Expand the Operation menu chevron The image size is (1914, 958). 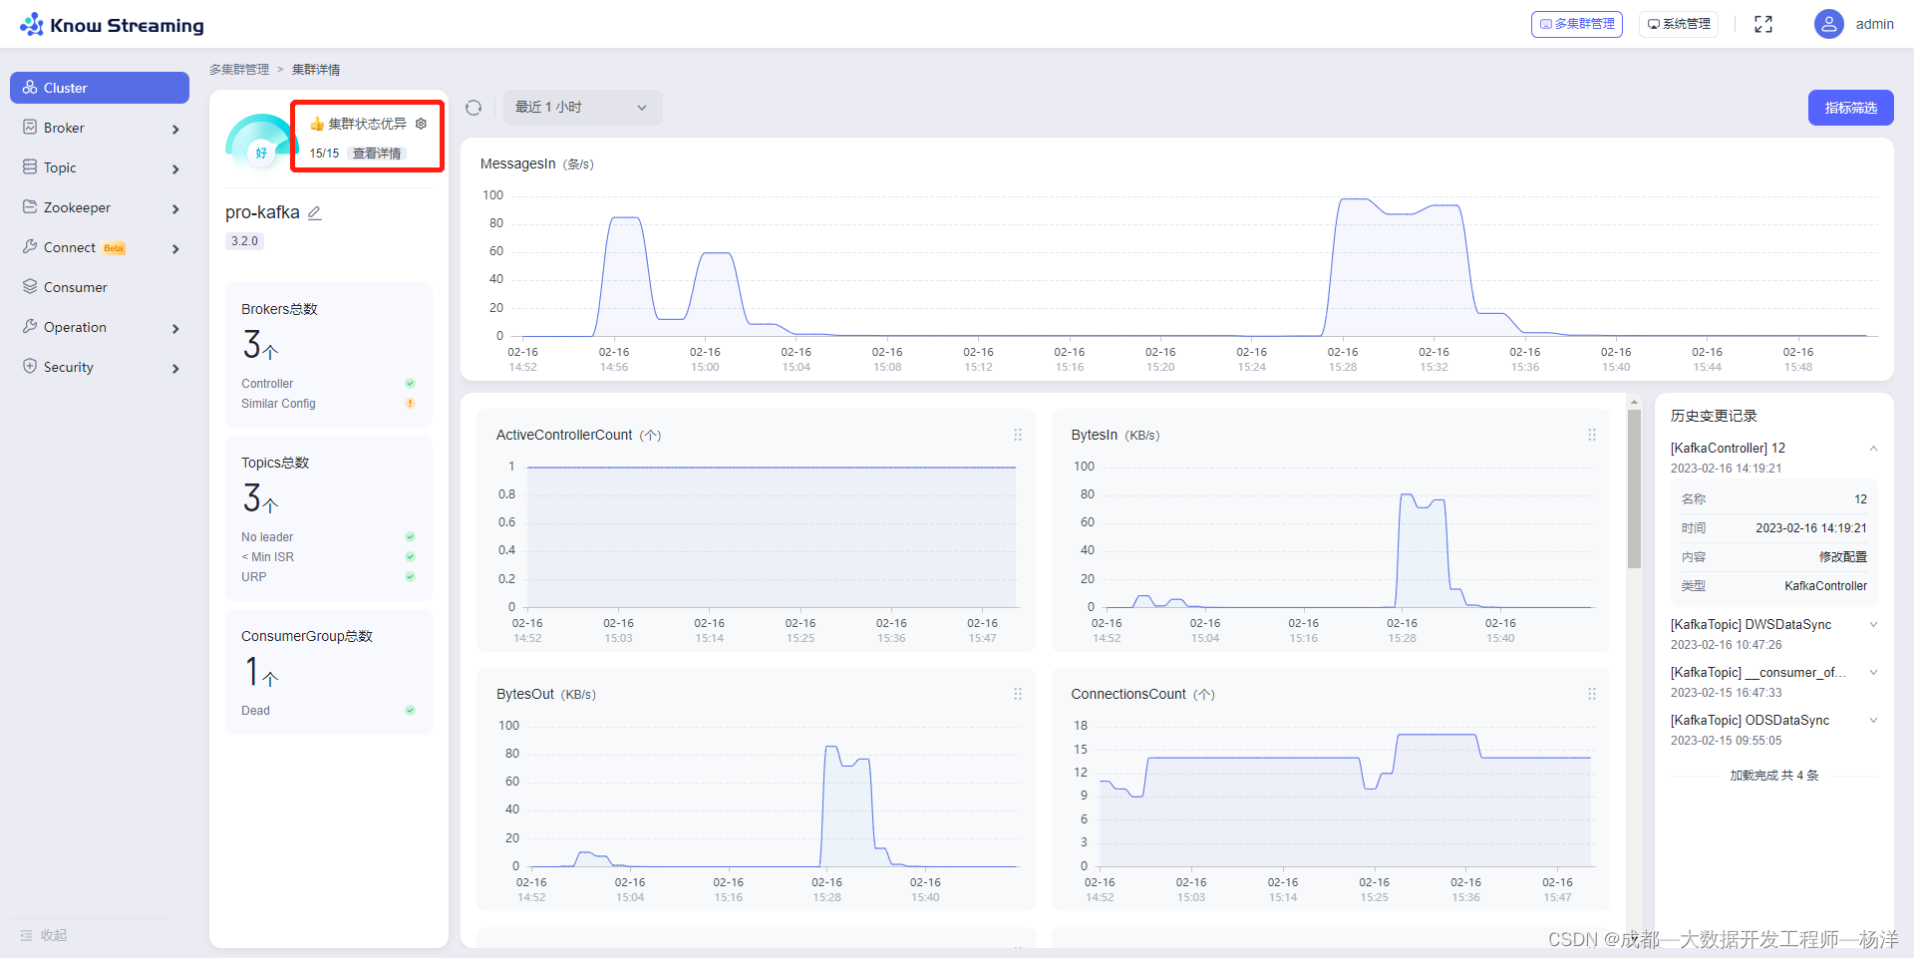click(x=175, y=328)
